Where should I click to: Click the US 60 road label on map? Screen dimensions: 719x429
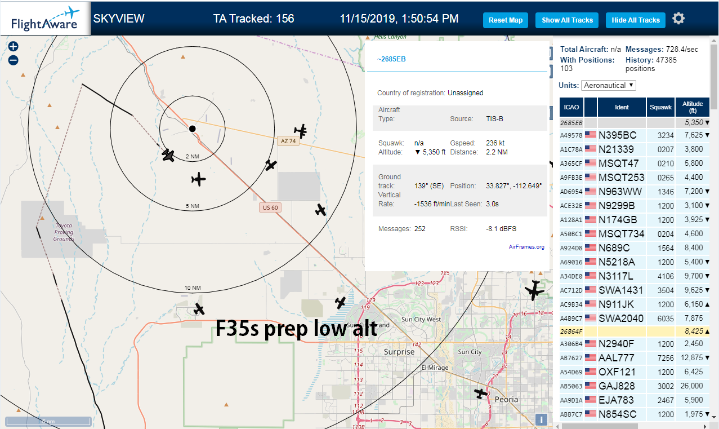(271, 207)
